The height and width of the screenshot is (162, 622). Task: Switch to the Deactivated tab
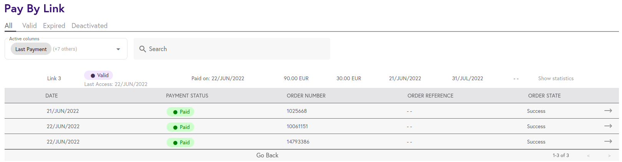(x=89, y=26)
